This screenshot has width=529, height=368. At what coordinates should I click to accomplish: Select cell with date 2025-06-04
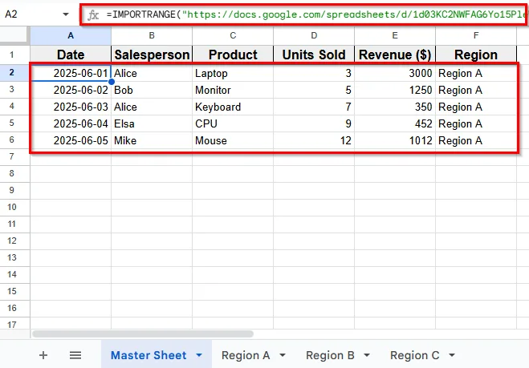click(71, 123)
